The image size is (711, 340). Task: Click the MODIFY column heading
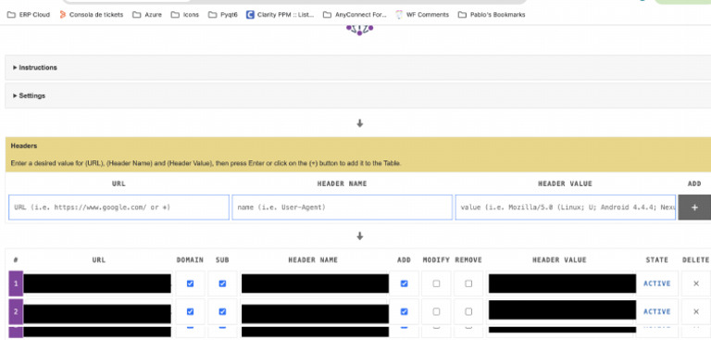[x=436, y=260]
